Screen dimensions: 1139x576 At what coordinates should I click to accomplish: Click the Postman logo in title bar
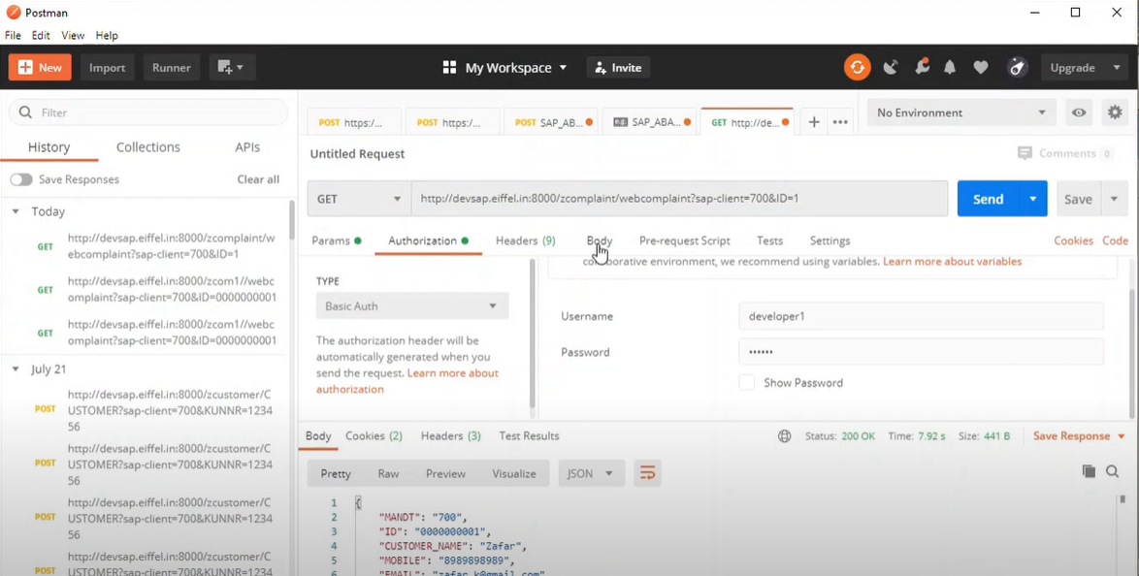pos(13,13)
